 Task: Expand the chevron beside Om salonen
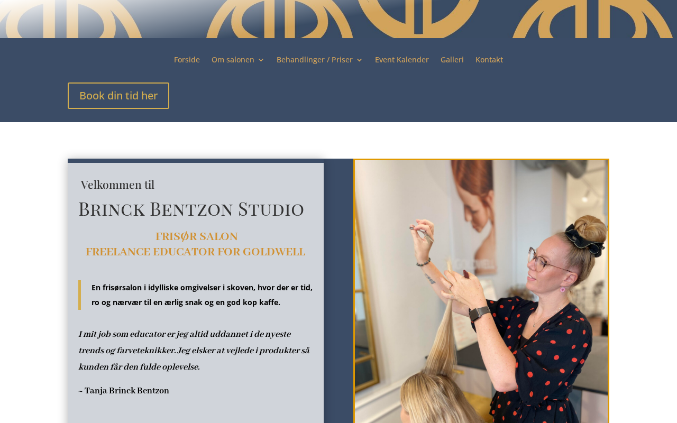[261, 60]
